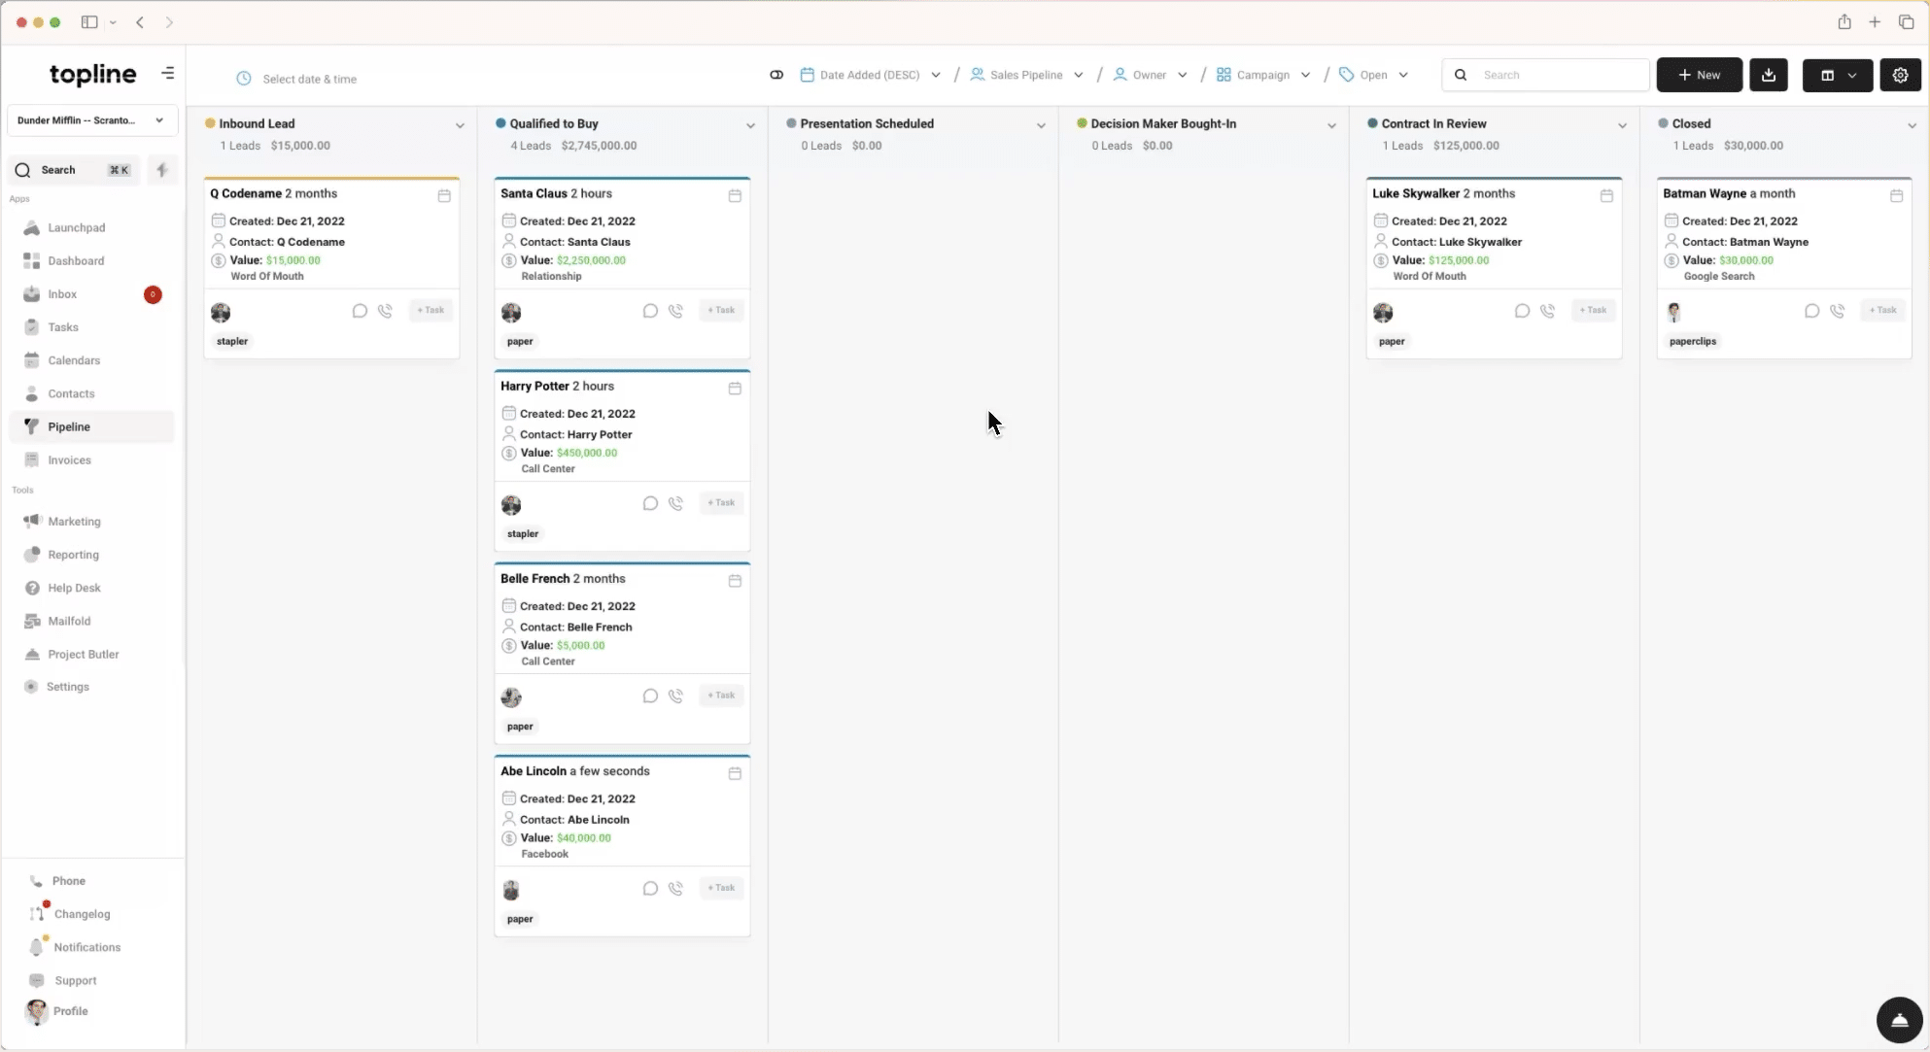
Task: Toggle the filter switch beside Date Added
Action: click(776, 75)
